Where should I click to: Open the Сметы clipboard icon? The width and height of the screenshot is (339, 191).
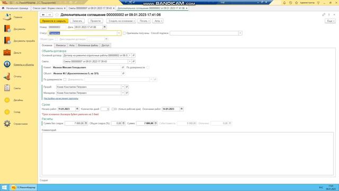(x=7, y=88)
